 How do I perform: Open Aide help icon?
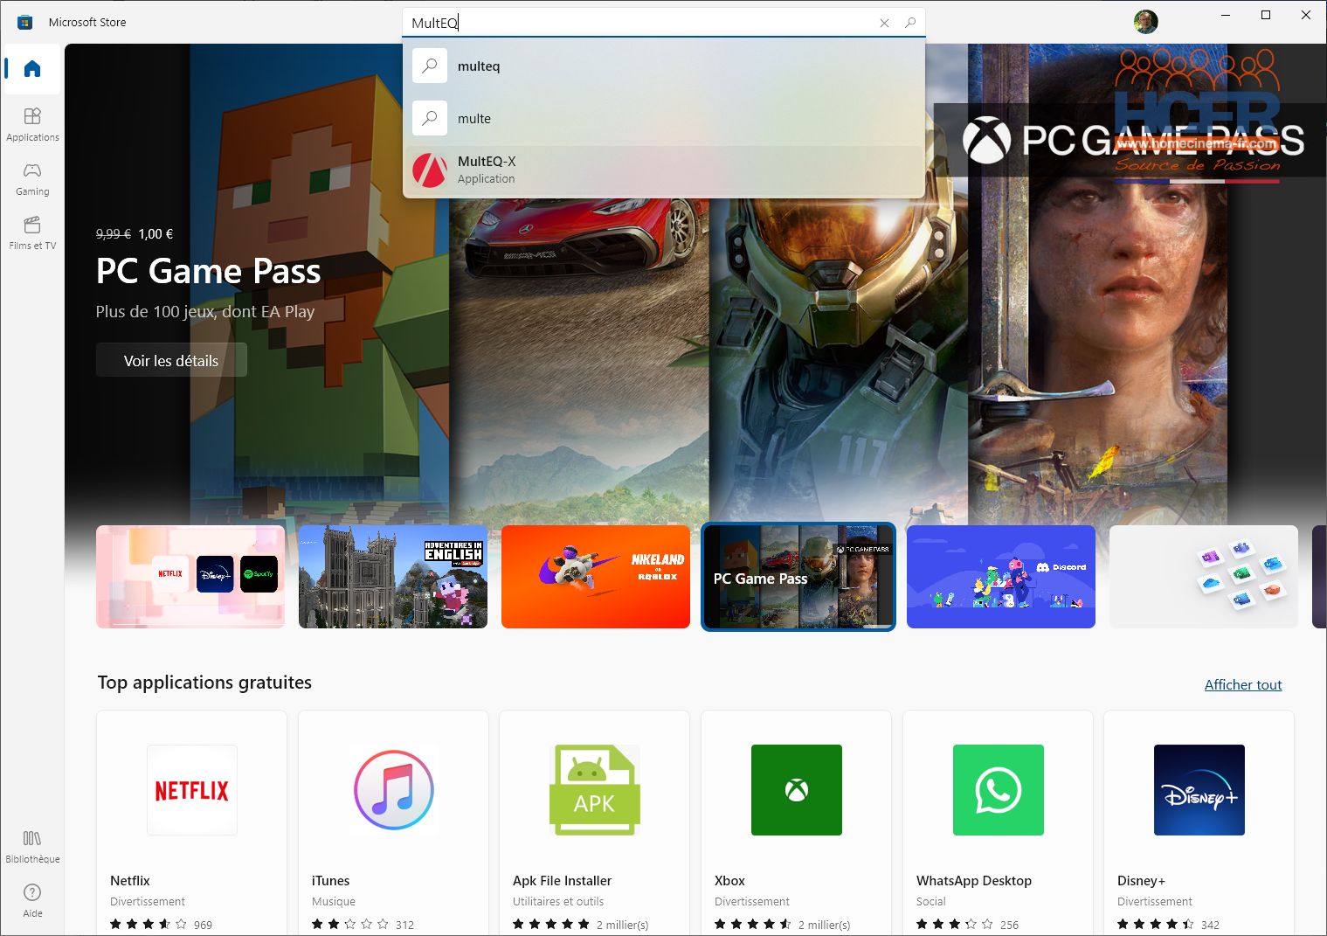click(x=32, y=901)
